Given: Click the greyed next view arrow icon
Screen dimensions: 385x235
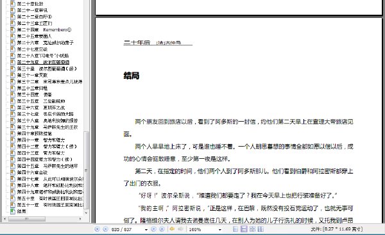Looking at the screenshot, I should [180, 229].
